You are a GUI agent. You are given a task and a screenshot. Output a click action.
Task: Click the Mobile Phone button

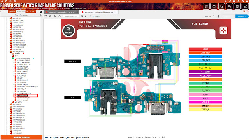click(21, 137)
